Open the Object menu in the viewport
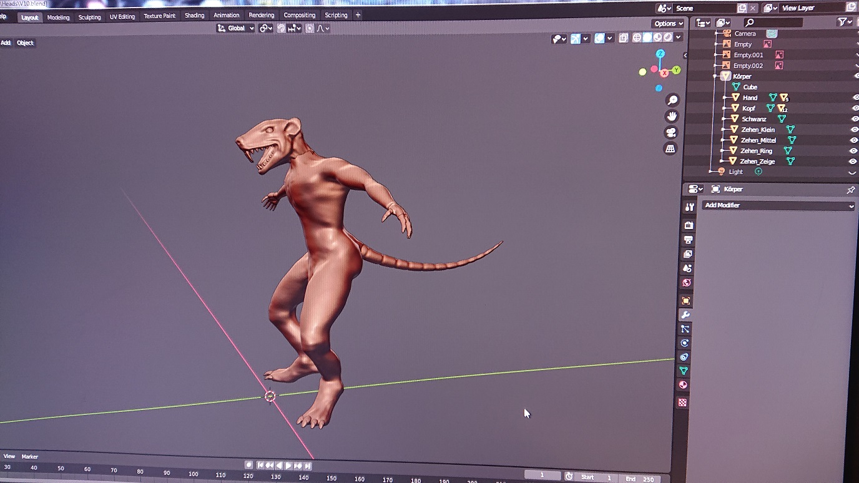 click(x=25, y=43)
